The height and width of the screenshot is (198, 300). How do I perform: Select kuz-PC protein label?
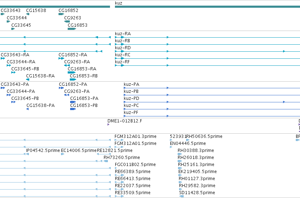131,106
